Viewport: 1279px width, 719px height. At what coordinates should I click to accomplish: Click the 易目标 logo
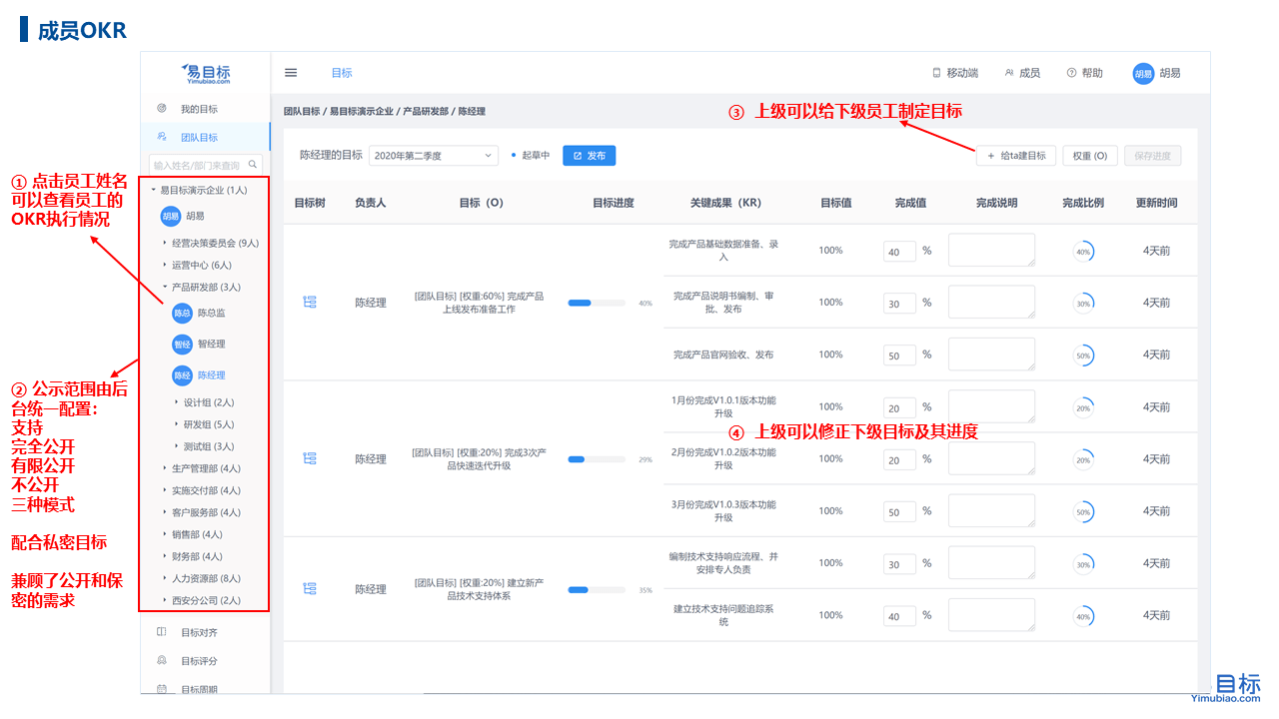click(x=206, y=73)
